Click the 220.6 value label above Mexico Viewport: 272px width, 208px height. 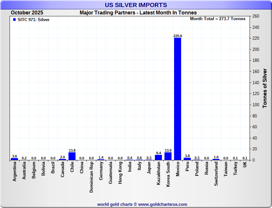178,36
